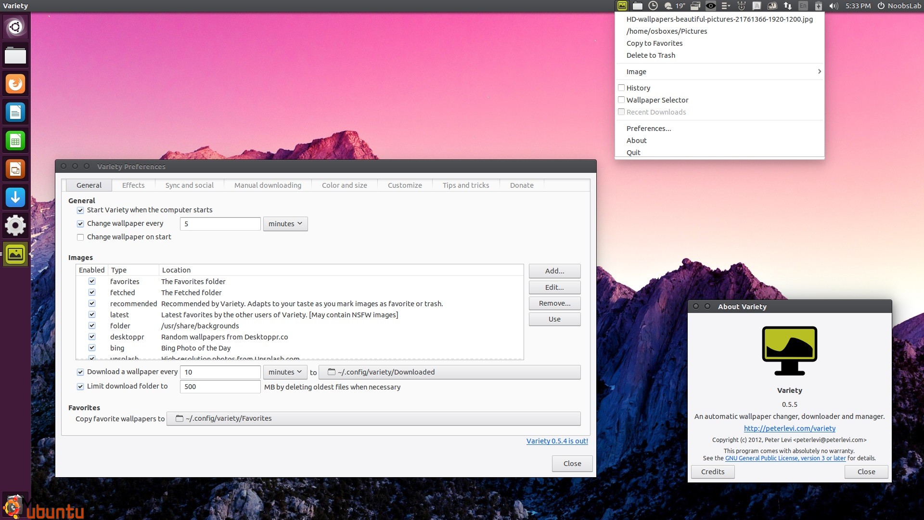Click the Credits button in About Variety

point(713,472)
